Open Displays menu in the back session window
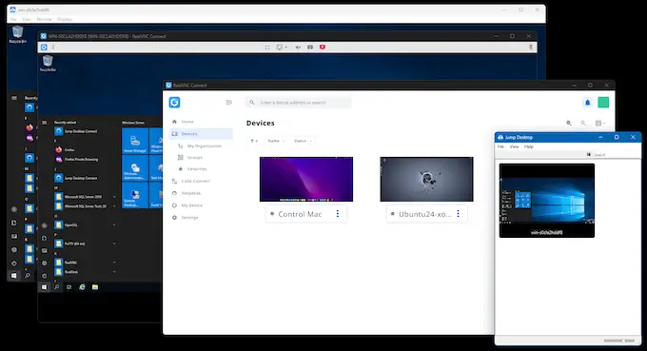The image size is (647, 351). pos(65,19)
